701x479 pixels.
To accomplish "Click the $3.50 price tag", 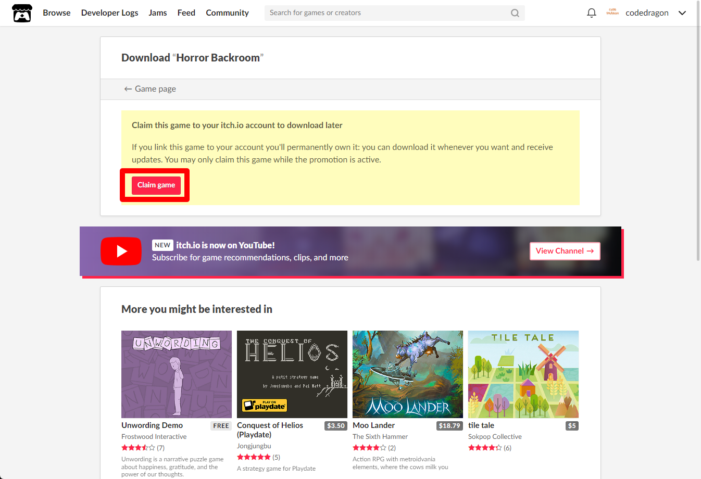I will pyautogui.click(x=336, y=426).
